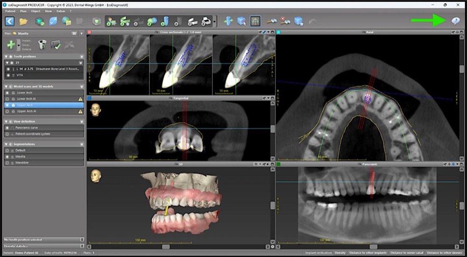Open the Plan Maxilla dropdown arrow
This screenshot has height=257, width=467.
click(x=82, y=34)
